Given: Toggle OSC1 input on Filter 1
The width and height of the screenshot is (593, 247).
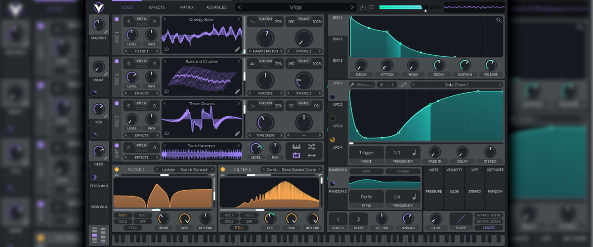Looking at the screenshot, I should (x=123, y=215).
